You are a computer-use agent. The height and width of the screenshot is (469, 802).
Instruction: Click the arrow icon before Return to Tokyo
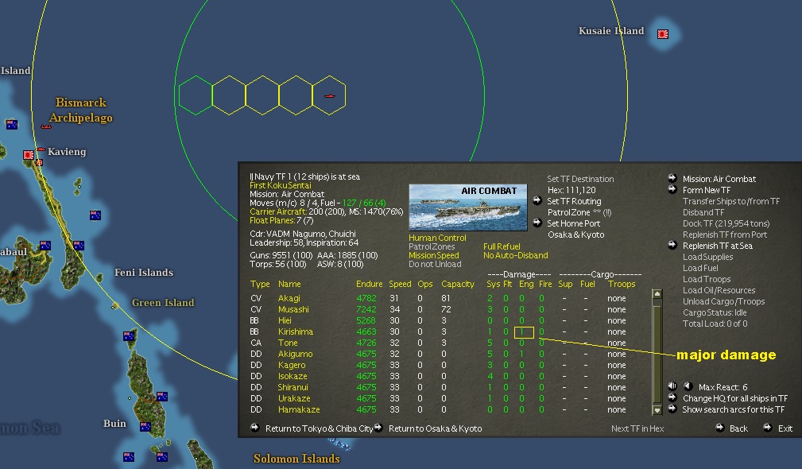pyautogui.click(x=254, y=428)
